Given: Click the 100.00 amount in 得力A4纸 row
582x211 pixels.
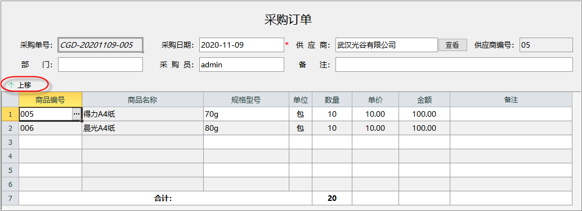Looking at the screenshot, I should (x=424, y=114).
